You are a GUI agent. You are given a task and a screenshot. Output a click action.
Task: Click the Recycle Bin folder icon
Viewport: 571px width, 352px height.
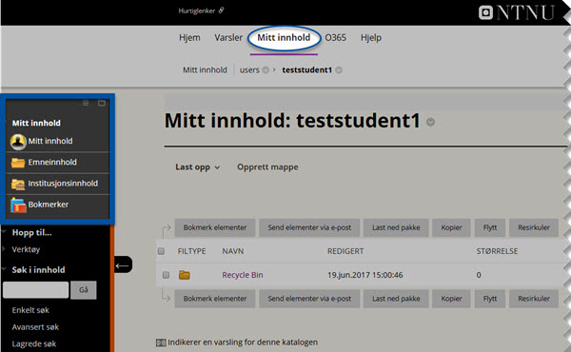(185, 275)
